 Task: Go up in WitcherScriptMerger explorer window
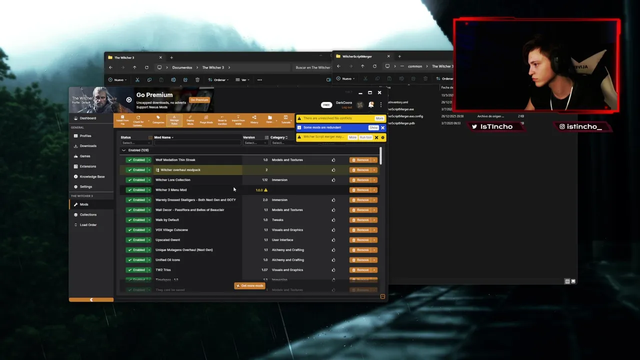(x=362, y=66)
